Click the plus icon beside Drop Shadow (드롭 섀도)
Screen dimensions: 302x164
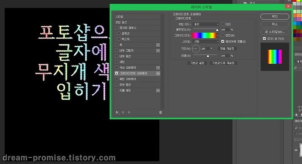click(x=158, y=91)
